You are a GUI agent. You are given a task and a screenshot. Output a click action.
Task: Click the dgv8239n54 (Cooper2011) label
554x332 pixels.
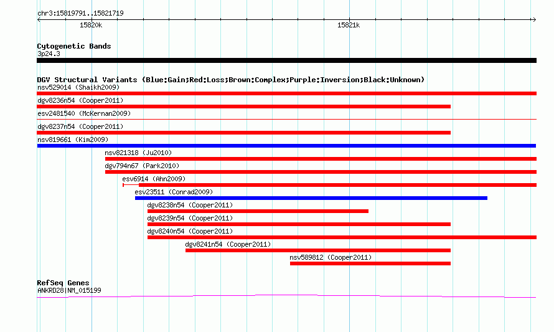tap(190, 218)
